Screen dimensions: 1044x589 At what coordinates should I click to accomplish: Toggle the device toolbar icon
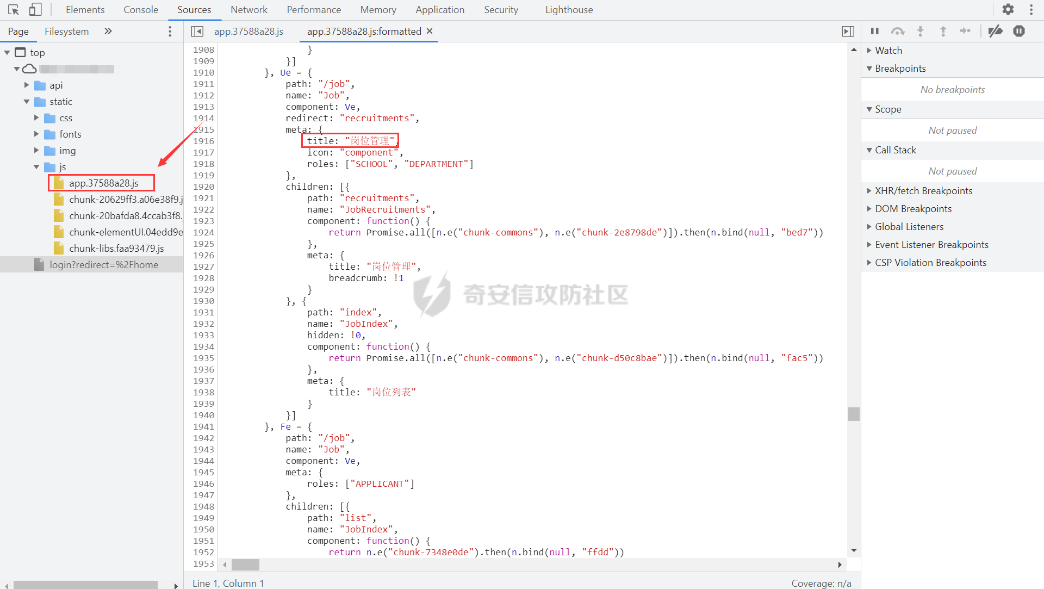click(35, 10)
